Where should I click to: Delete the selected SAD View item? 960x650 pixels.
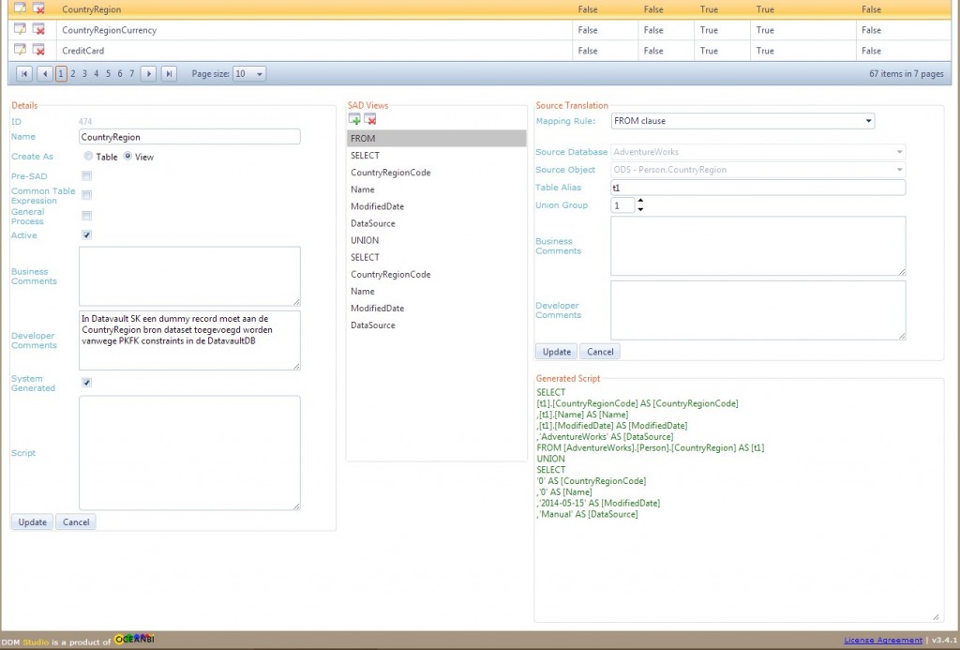pos(369,119)
